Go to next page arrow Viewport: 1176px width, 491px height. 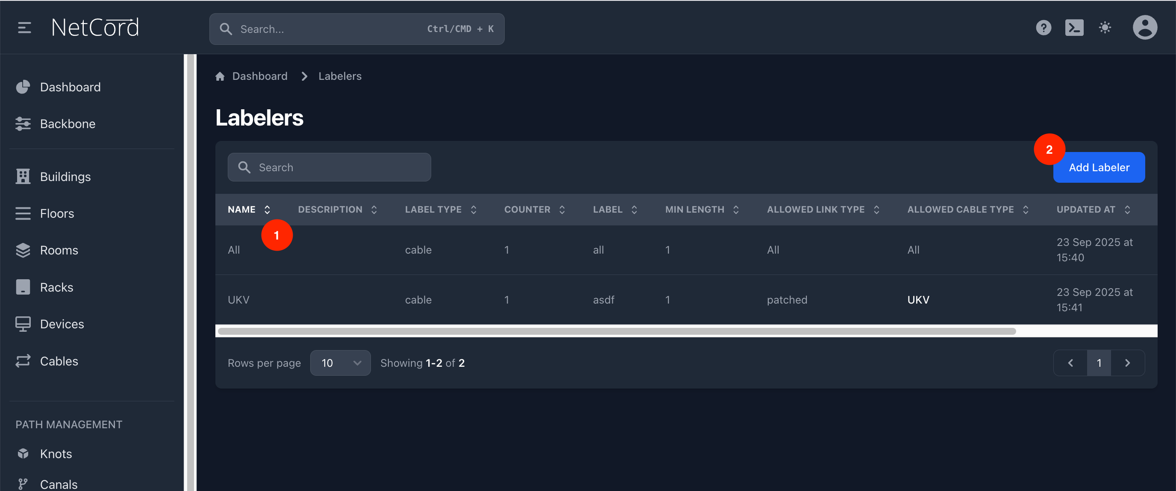coord(1127,363)
